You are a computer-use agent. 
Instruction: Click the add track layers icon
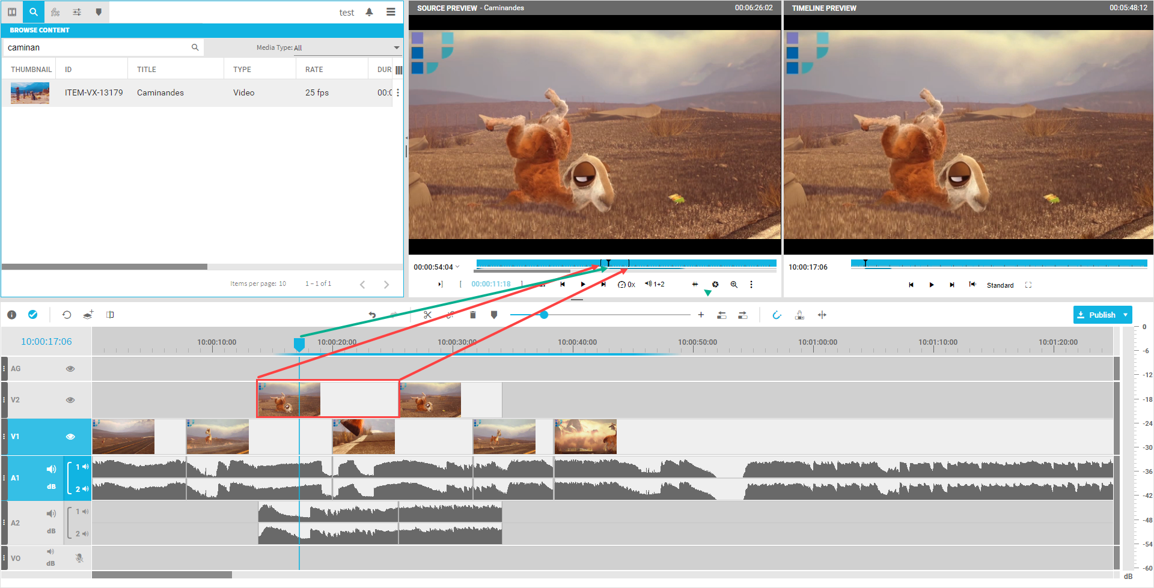pos(88,315)
